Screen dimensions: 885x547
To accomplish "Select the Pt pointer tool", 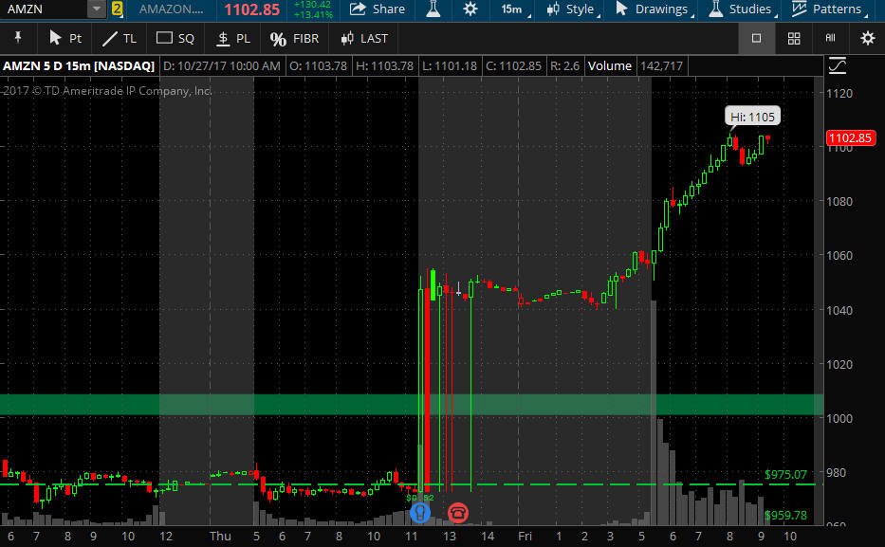I will 65,38.
